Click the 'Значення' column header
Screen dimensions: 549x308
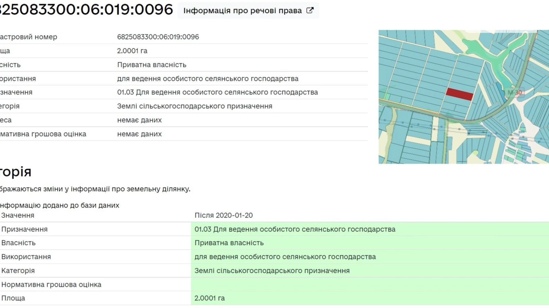click(18, 216)
